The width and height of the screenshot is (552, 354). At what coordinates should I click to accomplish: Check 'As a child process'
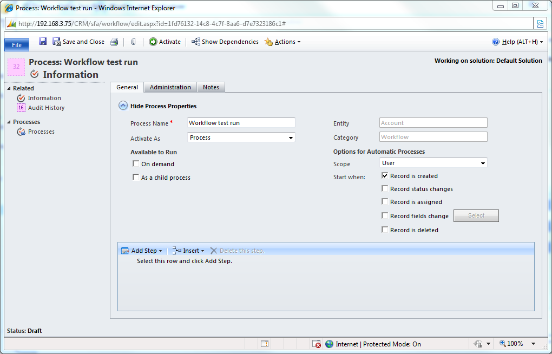click(x=136, y=176)
